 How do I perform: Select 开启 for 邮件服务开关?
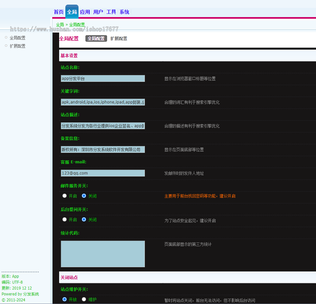click(x=64, y=196)
